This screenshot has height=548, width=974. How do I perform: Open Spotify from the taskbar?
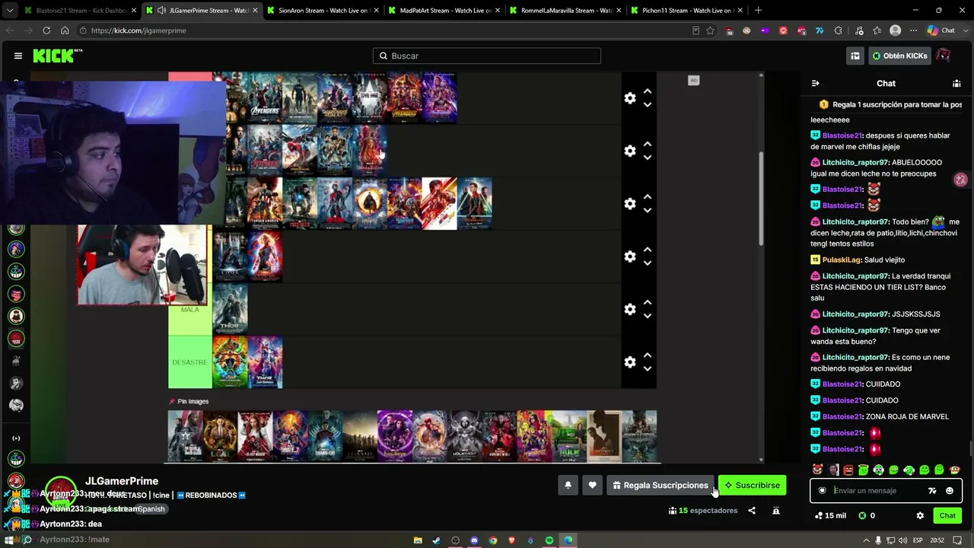549,540
